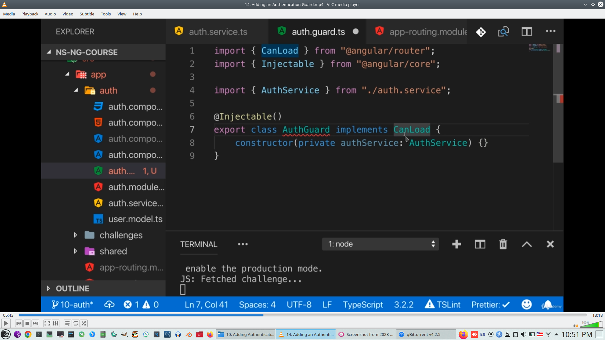Switch to qBittorrent v4.2.5 taskbar window

[423, 334]
